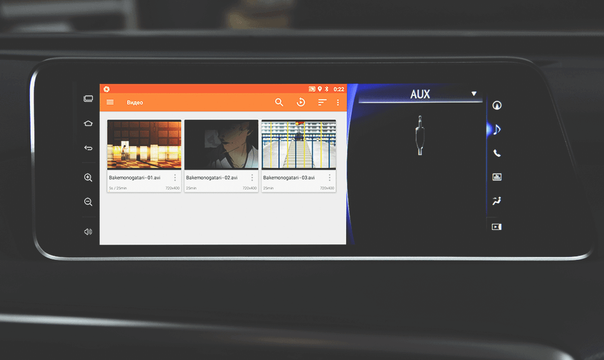This screenshot has width=604, height=360.
Task: Click the Bakemonogatari - 01.avi title text
Action: (x=134, y=178)
